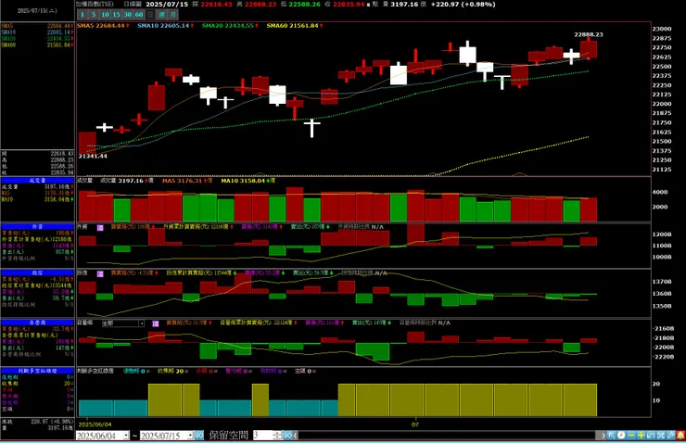Viewport: 686px width, 443px height.
Task: Click the 07 month marker on date axis
Action: [414, 424]
